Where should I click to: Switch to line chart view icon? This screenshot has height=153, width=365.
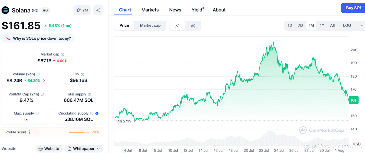tap(177, 26)
